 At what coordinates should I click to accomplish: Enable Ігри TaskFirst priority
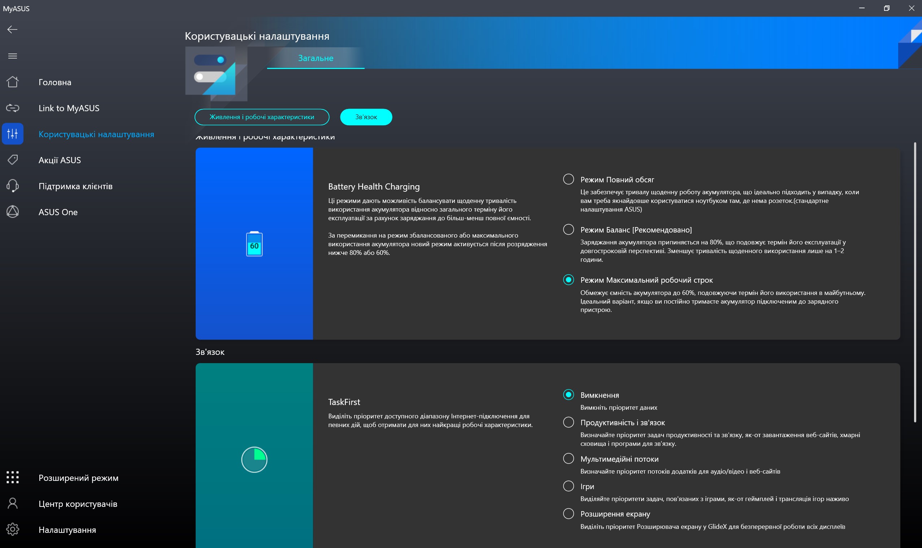[x=568, y=486]
